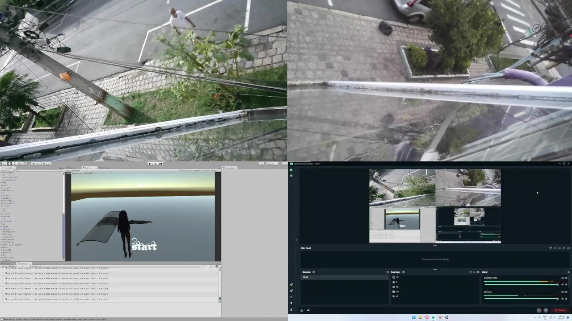The width and height of the screenshot is (572, 321).
Task: Click the Streamlabs REC record button
Action: point(539,310)
